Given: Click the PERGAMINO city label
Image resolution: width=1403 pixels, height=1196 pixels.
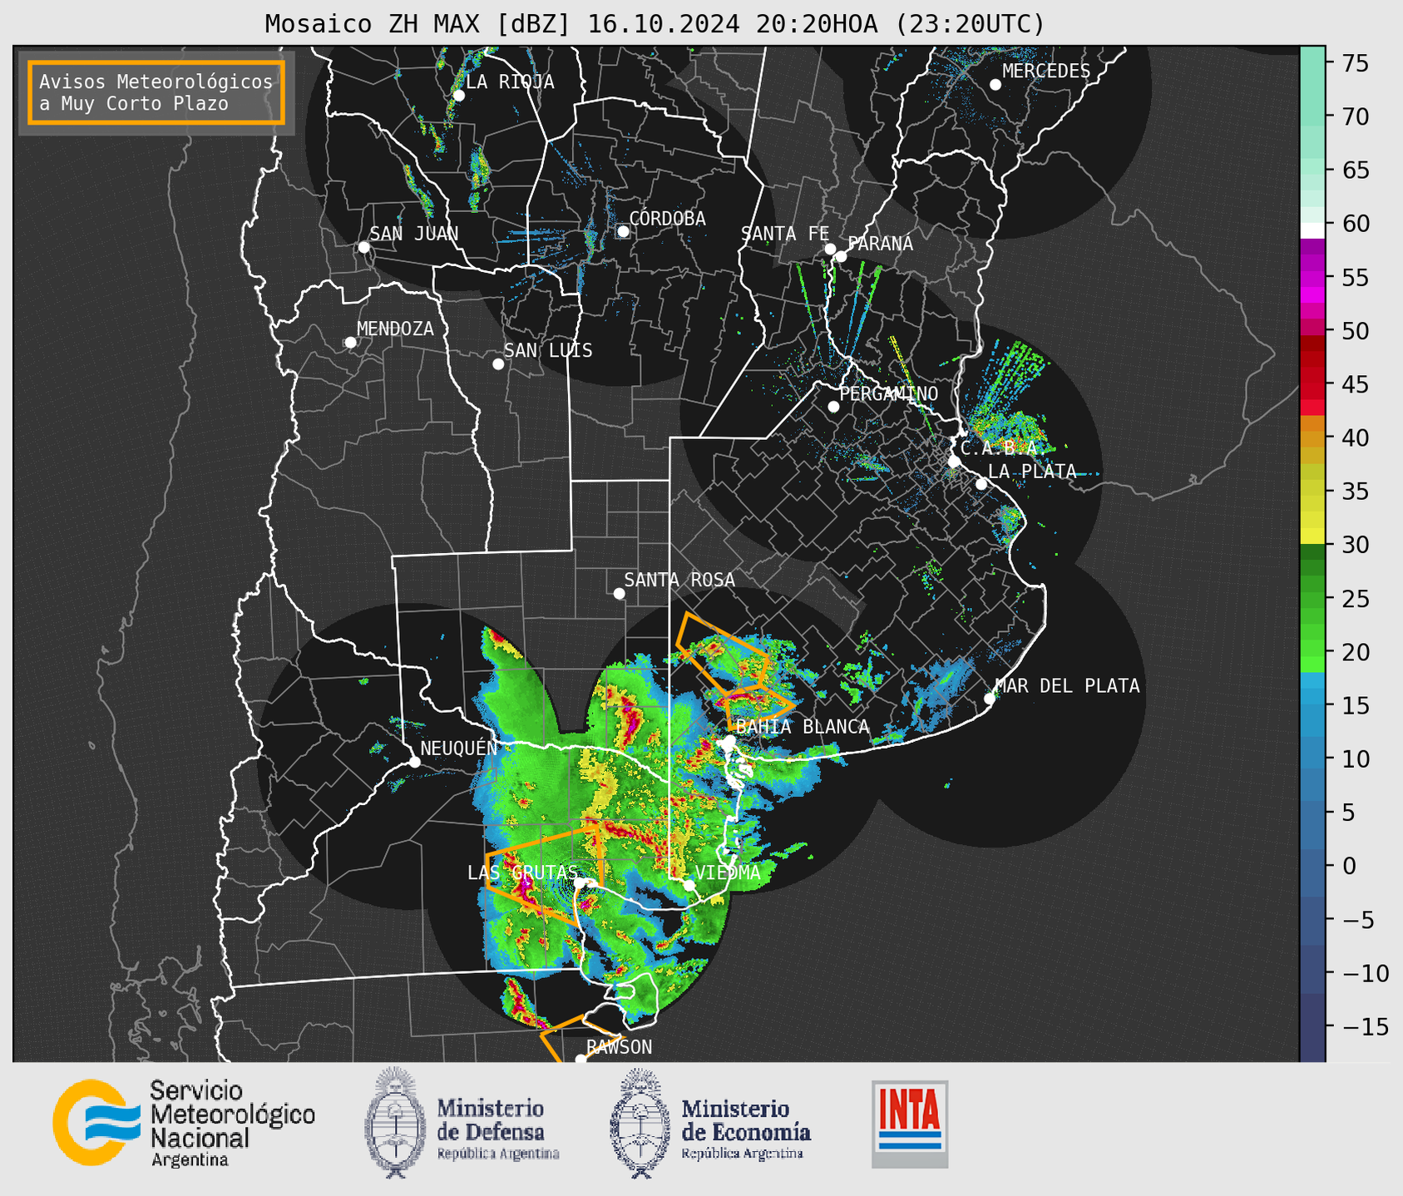Looking at the screenshot, I should (x=888, y=393).
